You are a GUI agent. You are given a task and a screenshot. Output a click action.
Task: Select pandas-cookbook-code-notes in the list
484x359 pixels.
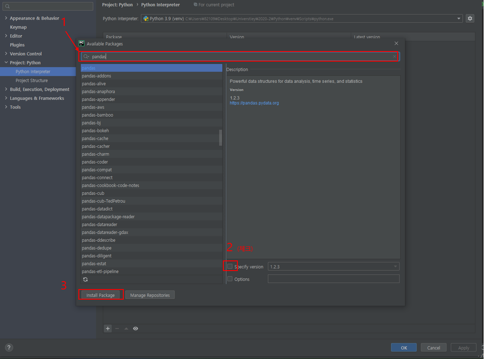[x=151, y=185]
